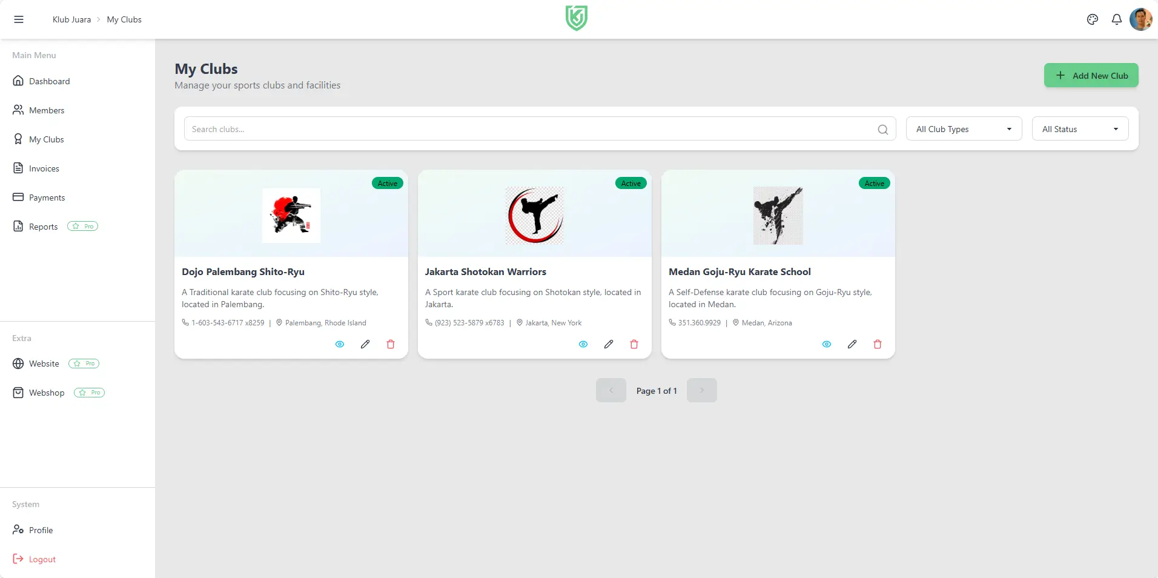Edit Dojo Palembang Shito-Ryu with pencil icon
The height and width of the screenshot is (578, 1158).
click(365, 344)
